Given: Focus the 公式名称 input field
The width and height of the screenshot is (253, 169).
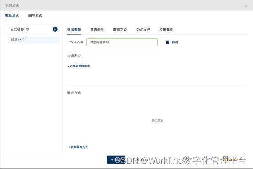Looking at the screenshot, I should click(122, 42).
